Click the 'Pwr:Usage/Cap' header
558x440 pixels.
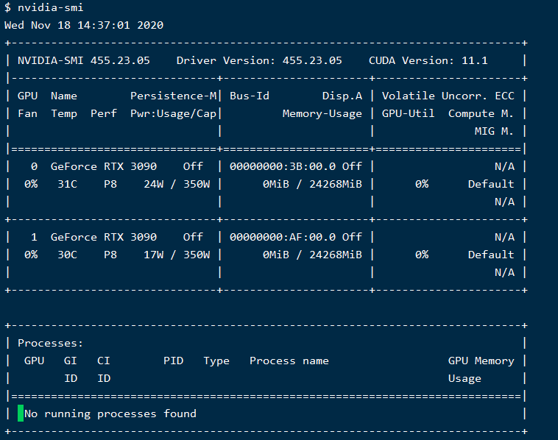tap(173, 113)
